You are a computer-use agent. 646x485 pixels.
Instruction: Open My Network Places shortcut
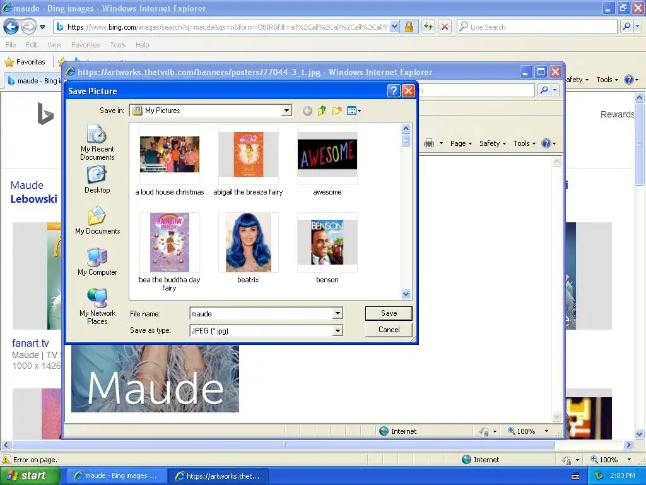[x=97, y=306]
